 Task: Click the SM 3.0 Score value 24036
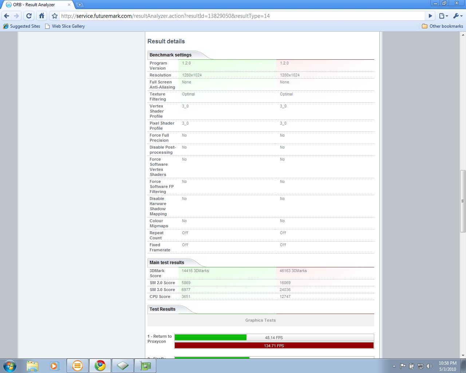point(285,290)
